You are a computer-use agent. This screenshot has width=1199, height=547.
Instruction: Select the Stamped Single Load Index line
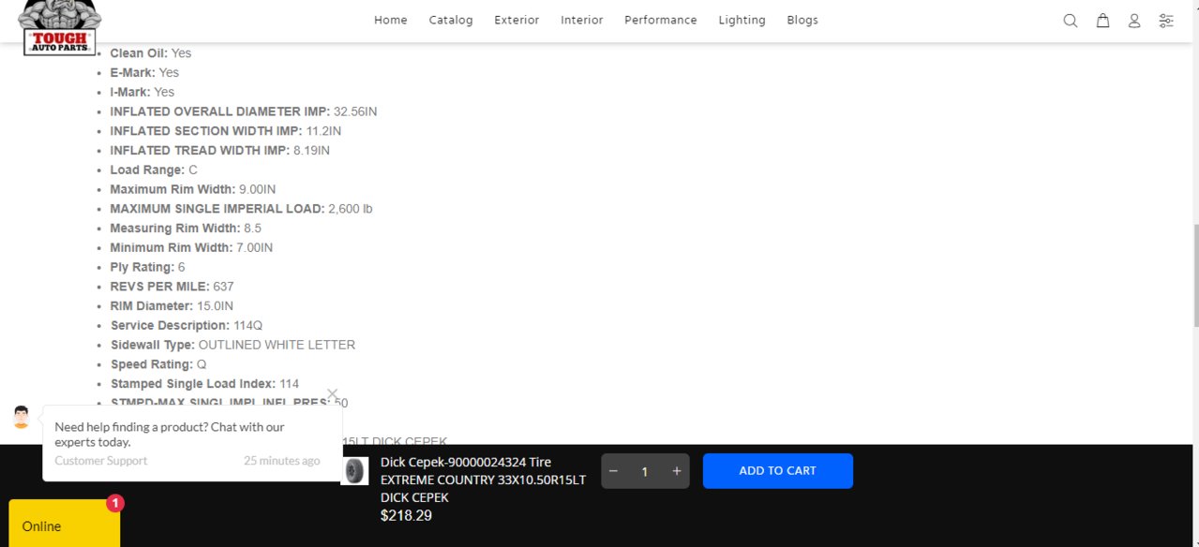point(204,384)
